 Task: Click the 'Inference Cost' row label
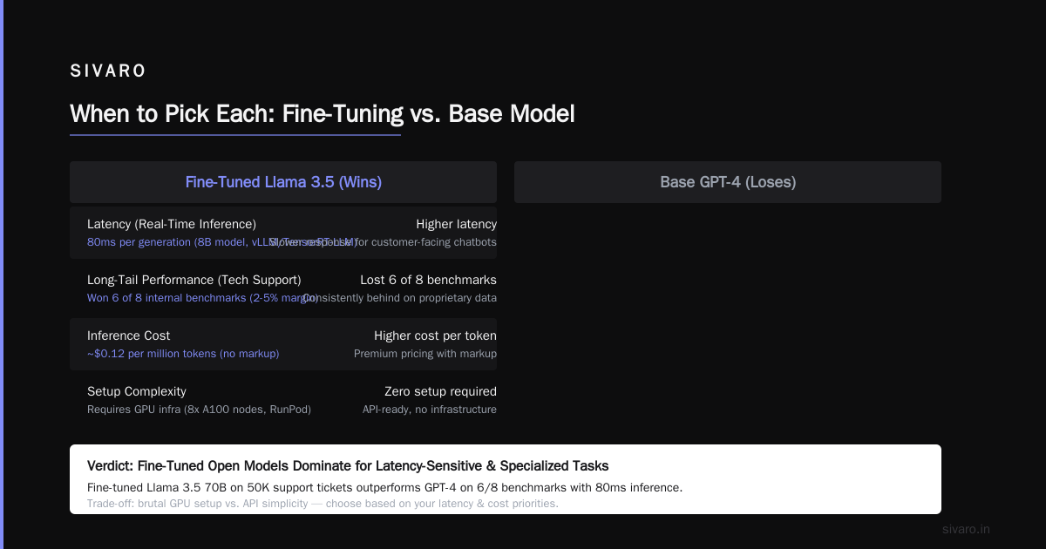click(129, 335)
